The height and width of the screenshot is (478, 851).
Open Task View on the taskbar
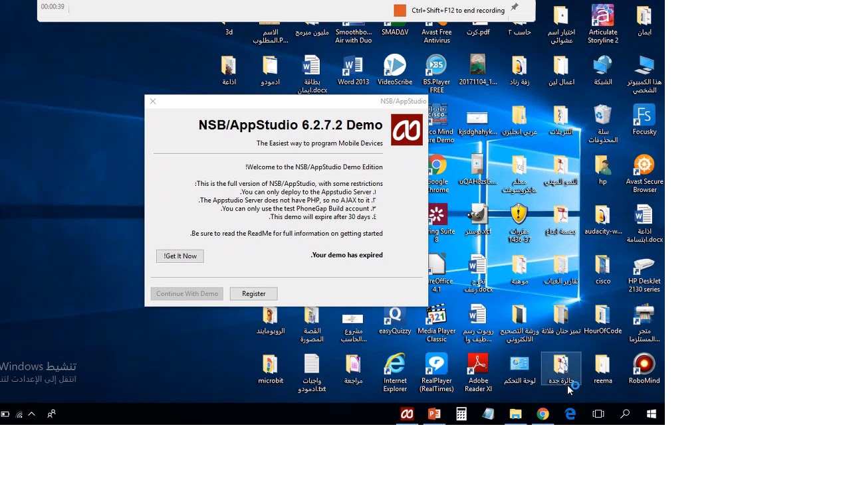(598, 414)
